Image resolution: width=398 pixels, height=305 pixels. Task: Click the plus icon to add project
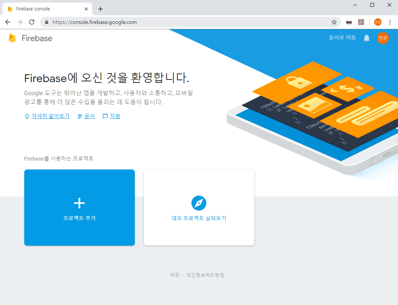point(79,203)
